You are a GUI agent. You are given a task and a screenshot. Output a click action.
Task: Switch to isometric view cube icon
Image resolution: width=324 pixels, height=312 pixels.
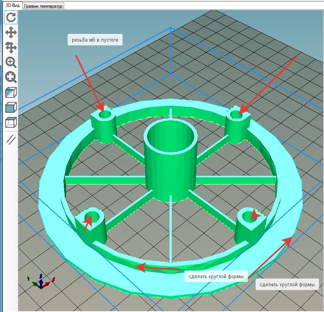pos(11,93)
